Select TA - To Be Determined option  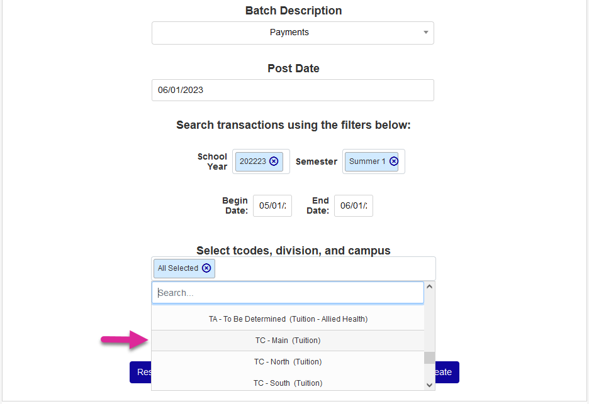coord(288,319)
